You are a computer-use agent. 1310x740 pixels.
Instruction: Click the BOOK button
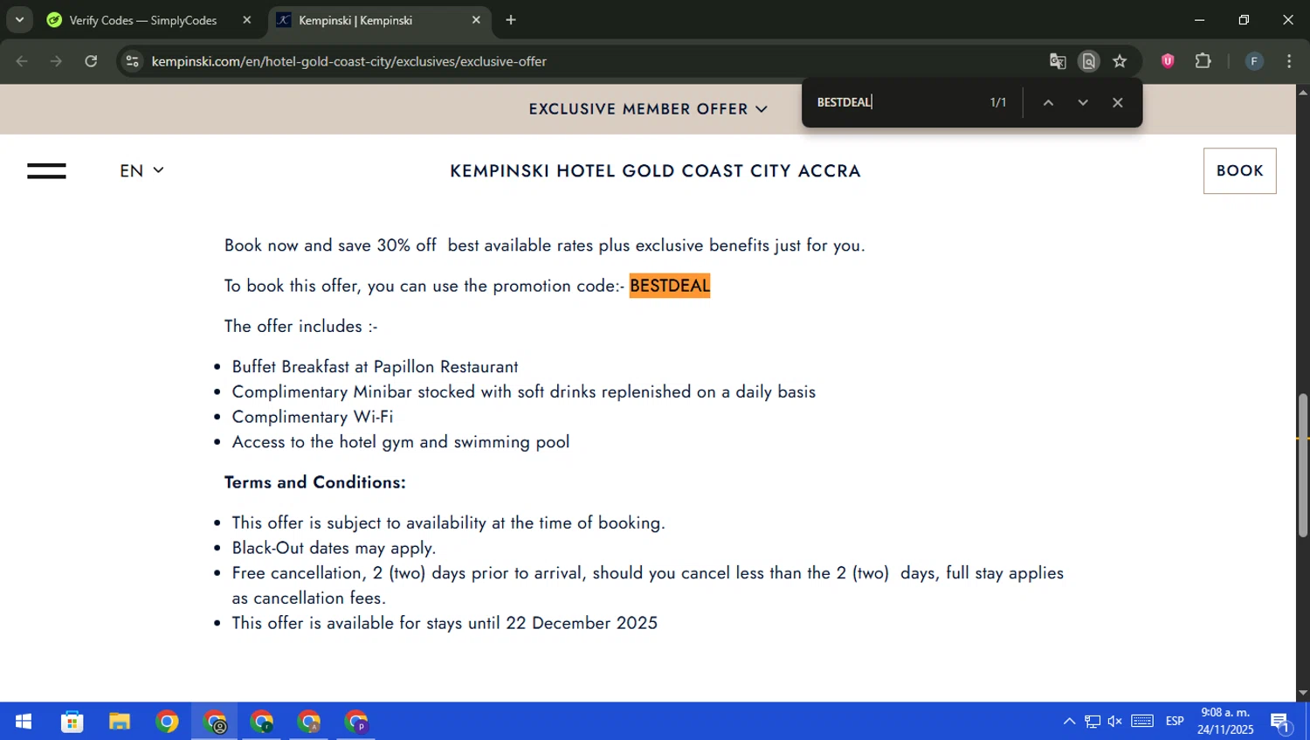click(x=1239, y=170)
